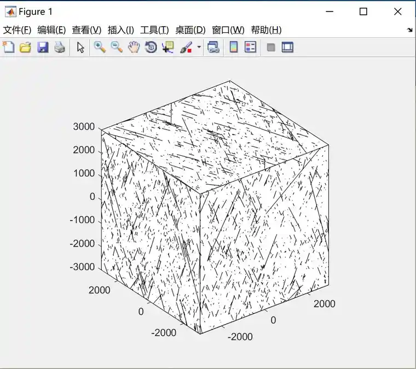Image resolution: width=416 pixels, height=369 pixels.
Task: Select the Edit Plot arrow tool
Action: pyautogui.click(x=80, y=48)
